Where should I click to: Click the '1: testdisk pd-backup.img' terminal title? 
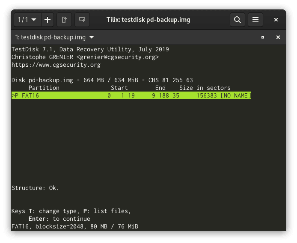50,37
